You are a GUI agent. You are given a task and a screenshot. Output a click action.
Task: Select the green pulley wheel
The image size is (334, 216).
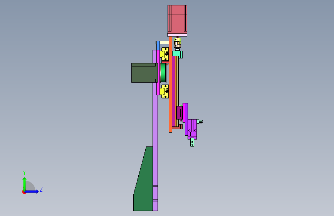coord(163,73)
